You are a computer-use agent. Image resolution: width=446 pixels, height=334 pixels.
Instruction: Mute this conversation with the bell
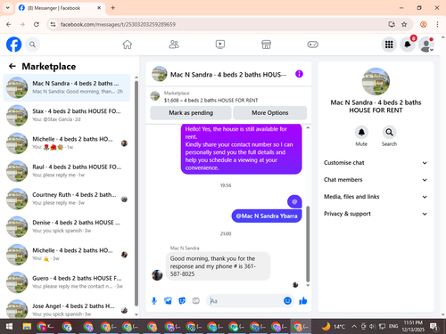click(x=361, y=133)
